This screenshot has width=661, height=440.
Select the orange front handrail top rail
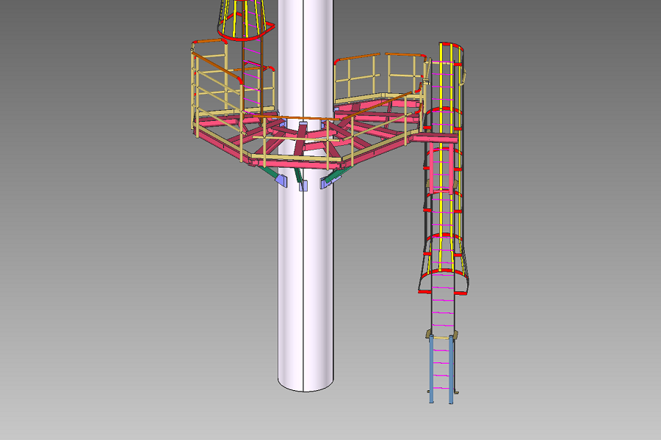tap(303, 117)
